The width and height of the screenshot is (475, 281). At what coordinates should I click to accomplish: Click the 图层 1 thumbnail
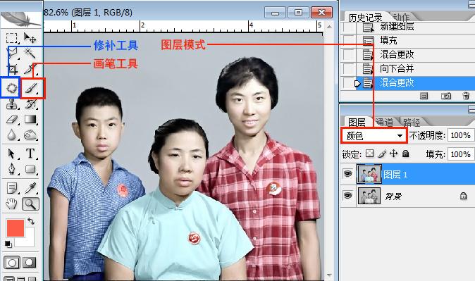[x=369, y=174]
